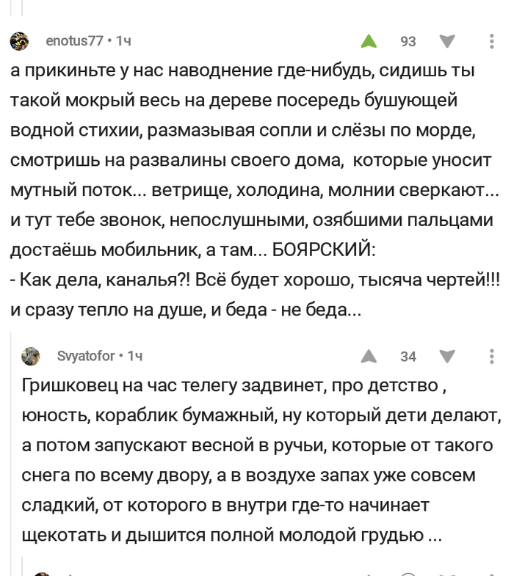514x576 pixels.
Task: Open three-dot menu on enotus77 comment
Action: [491, 42]
